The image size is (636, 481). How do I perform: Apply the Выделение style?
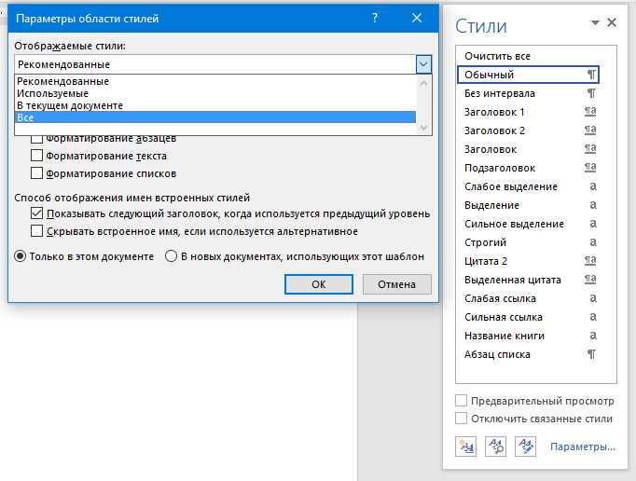(528, 205)
